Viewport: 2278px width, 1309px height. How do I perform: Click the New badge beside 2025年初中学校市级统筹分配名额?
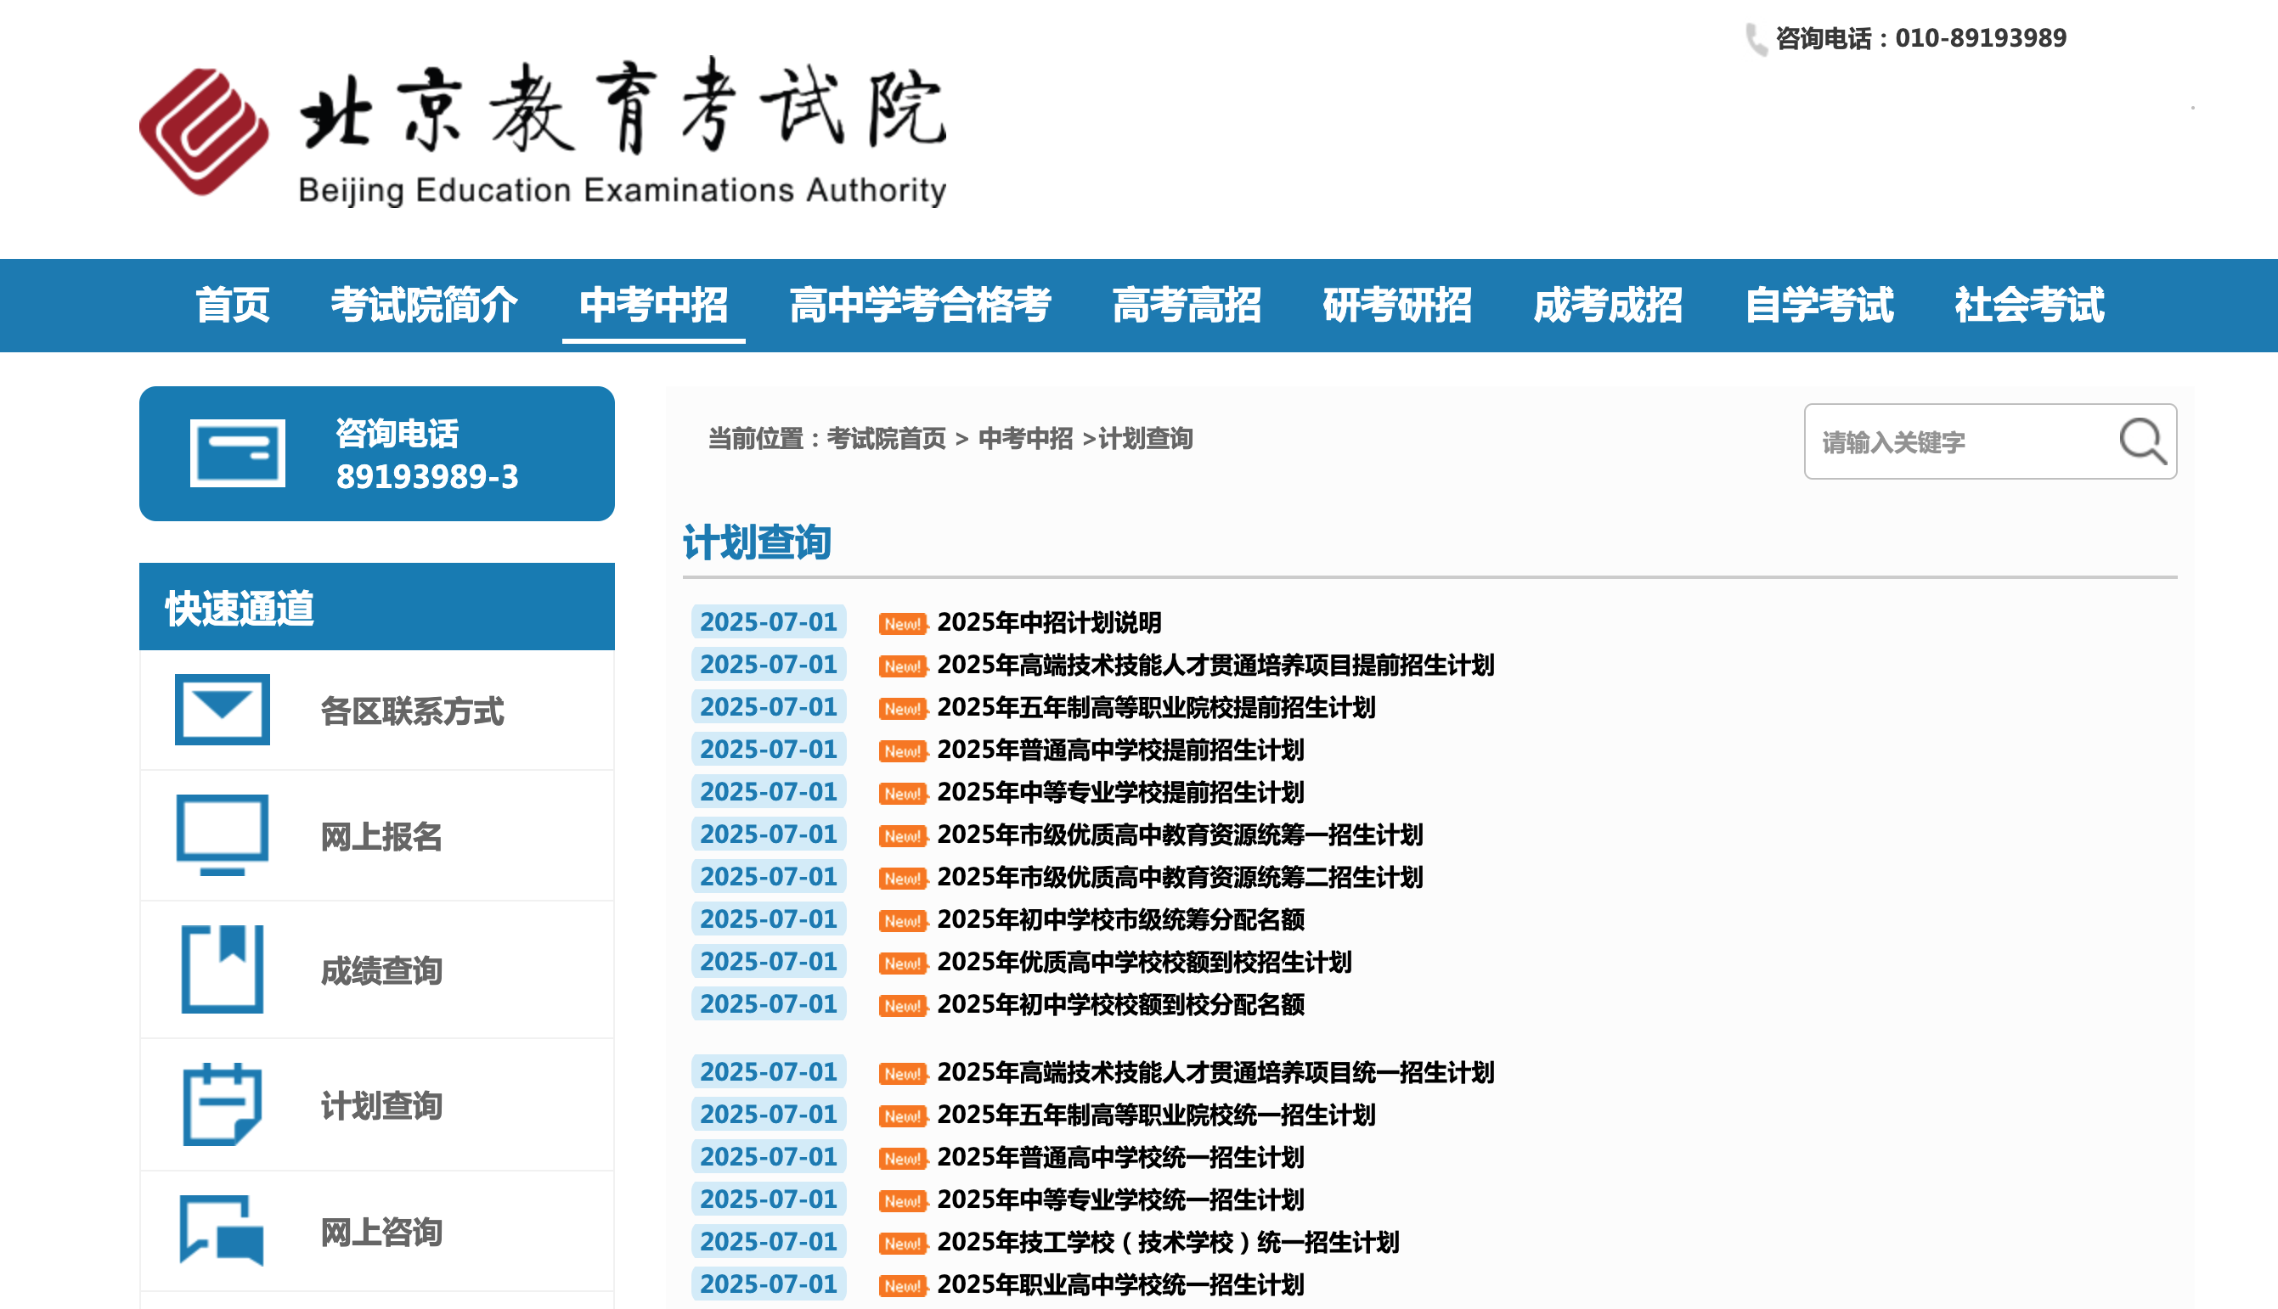(902, 920)
